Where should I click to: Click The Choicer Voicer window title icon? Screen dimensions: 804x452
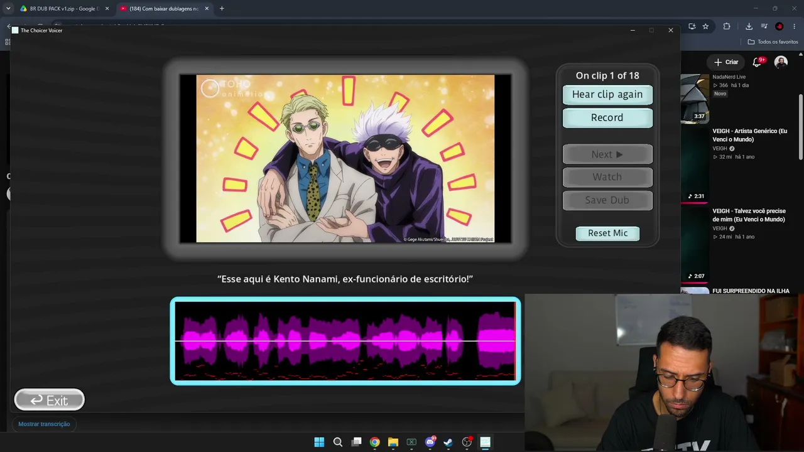point(16,30)
